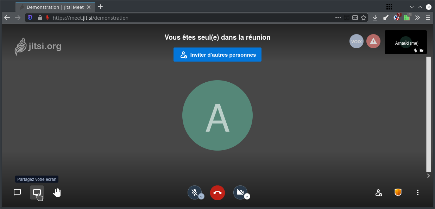Click Inviter d'autres personnes button
The image size is (435, 209).
click(x=217, y=55)
